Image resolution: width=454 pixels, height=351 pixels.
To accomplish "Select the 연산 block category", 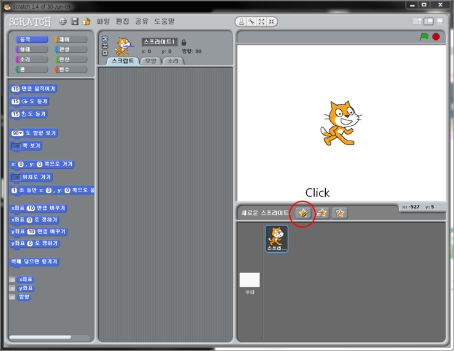I will pos(71,60).
